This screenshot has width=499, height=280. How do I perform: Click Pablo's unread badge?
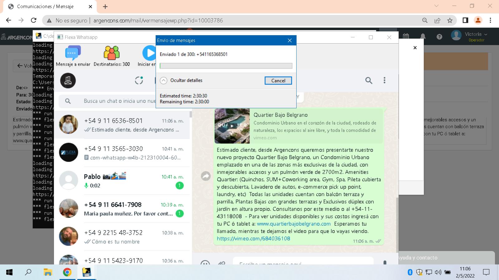tap(179, 186)
